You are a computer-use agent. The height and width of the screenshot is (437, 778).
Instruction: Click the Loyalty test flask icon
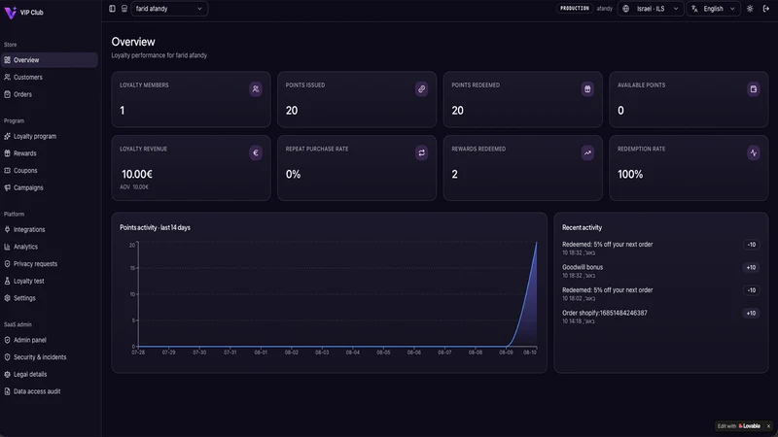tap(7, 281)
